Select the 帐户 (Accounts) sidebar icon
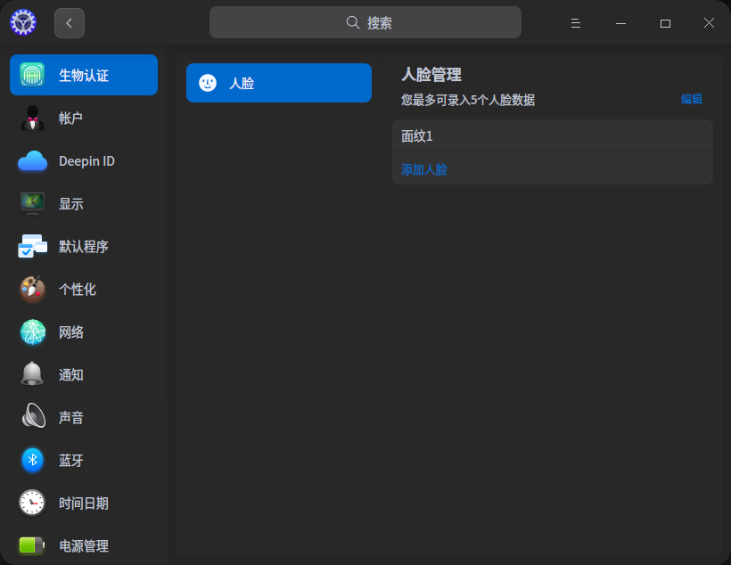The width and height of the screenshot is (731, 565). tap(32, 118)
